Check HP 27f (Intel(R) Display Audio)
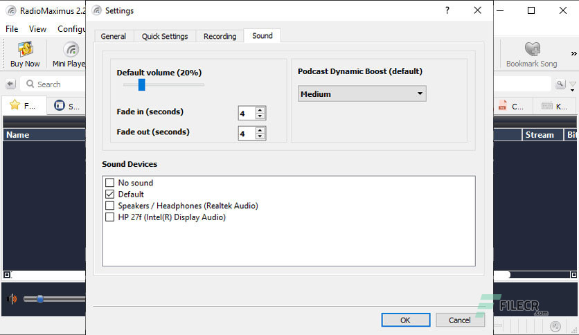Screen dimensions: 579x335 (109, 217)
